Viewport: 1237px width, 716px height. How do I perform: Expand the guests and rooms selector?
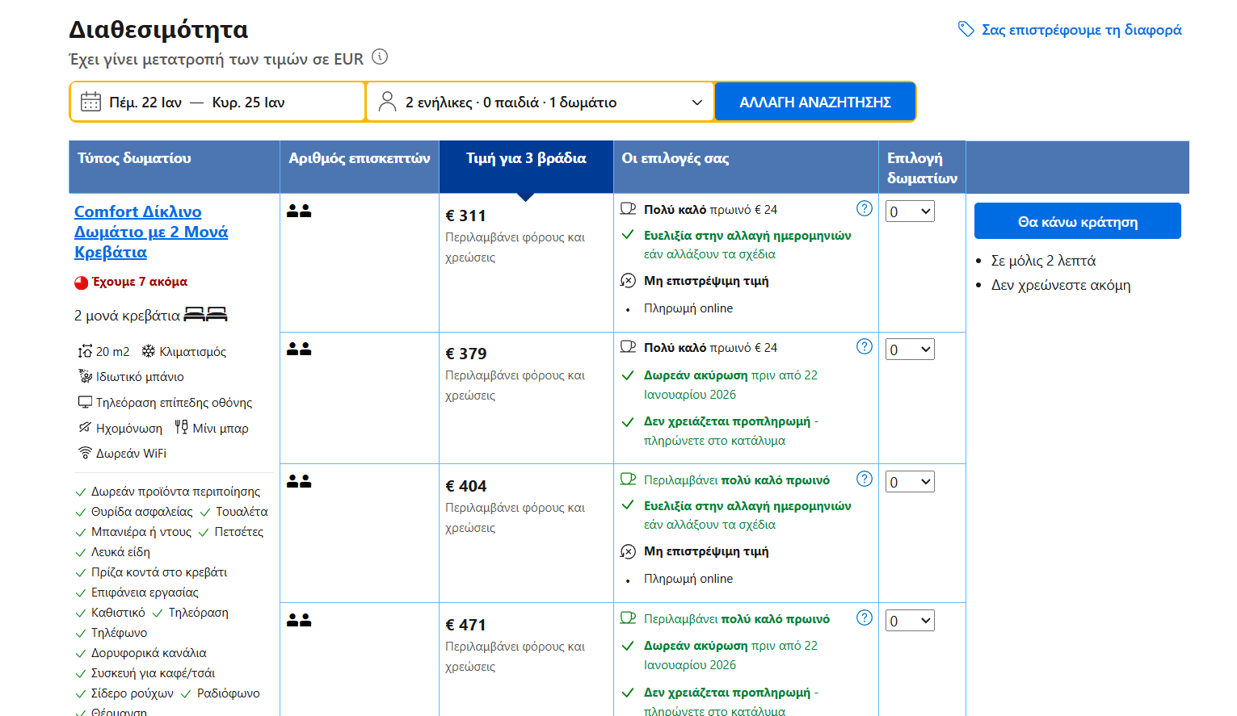[x=540, y=103]
